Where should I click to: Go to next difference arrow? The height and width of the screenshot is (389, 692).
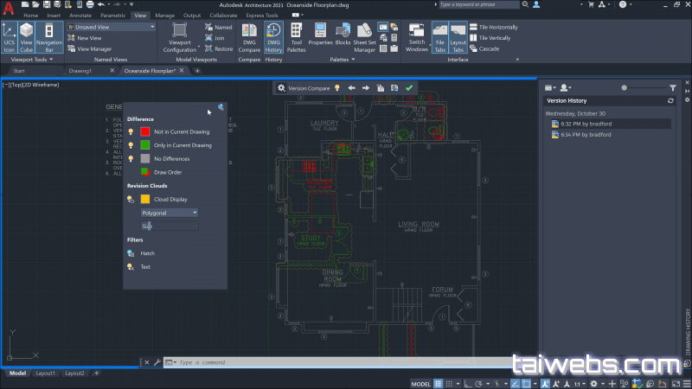[366, 88]
